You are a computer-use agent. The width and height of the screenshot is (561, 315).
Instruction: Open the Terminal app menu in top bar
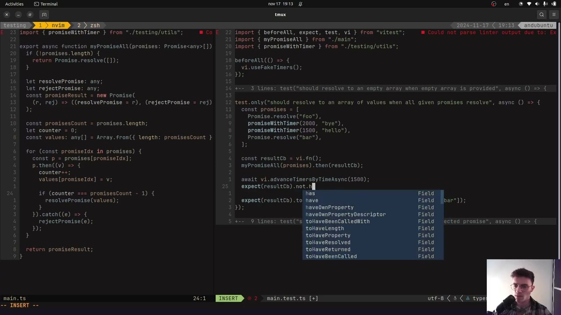(46, 4)
